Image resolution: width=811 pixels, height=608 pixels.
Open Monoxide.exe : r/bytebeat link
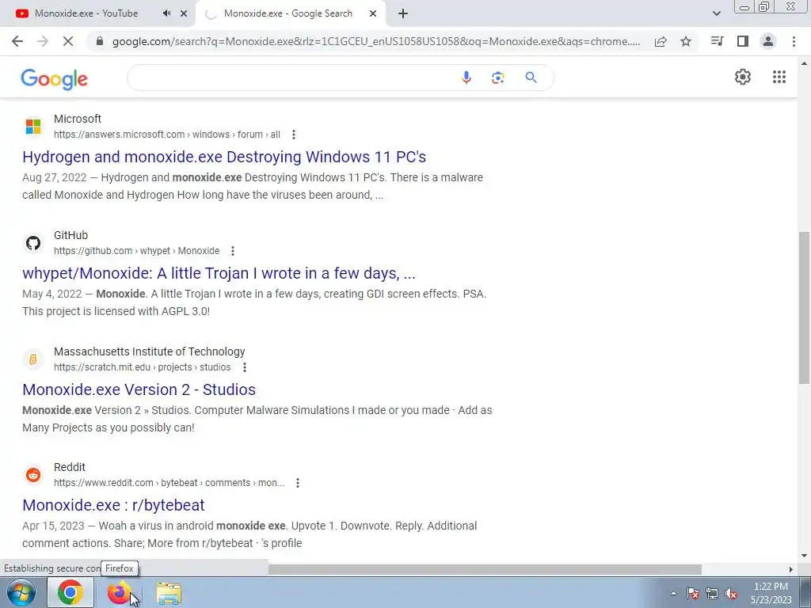click(x=113, y=505)
